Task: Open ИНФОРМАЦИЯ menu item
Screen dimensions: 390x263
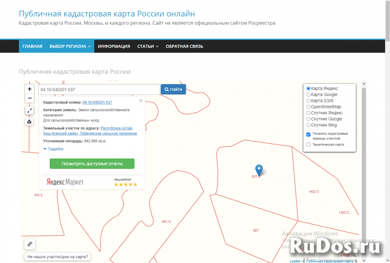Action: (x=114, y=46)
